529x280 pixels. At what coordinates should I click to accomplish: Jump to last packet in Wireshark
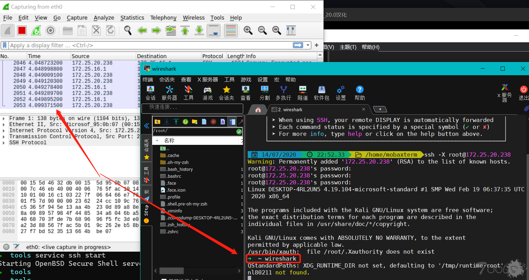(199, 30)
